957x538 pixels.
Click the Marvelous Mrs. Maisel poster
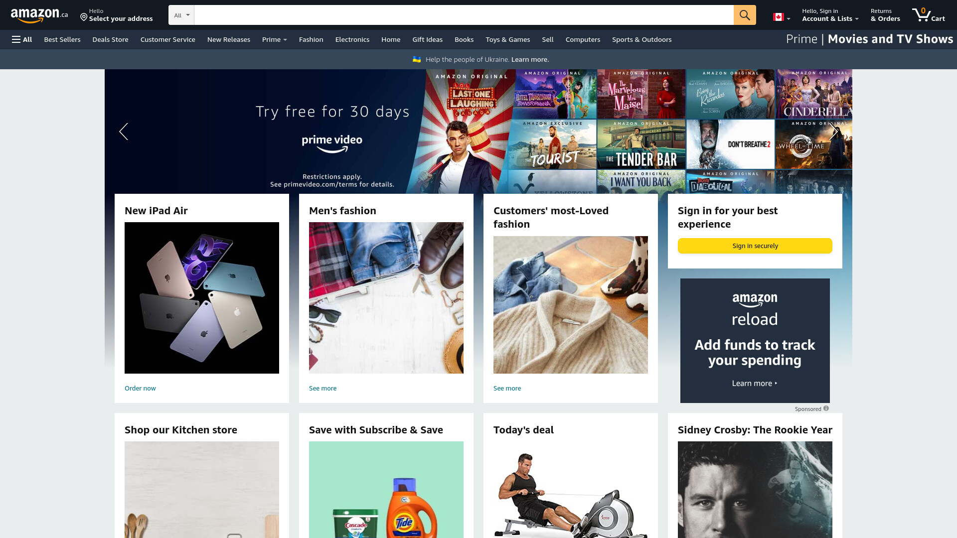point(641,94)
